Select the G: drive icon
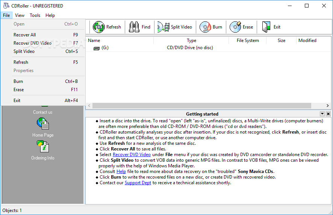333x215 pixels. (x=97, y=48)
